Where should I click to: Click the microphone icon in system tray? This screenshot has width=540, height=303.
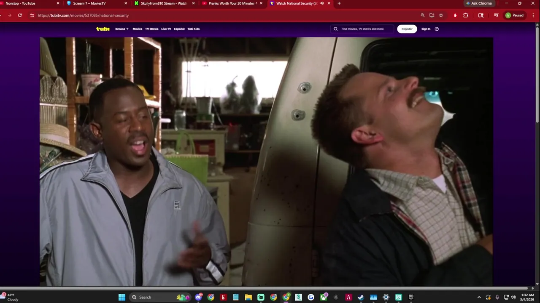pos(497,298)
